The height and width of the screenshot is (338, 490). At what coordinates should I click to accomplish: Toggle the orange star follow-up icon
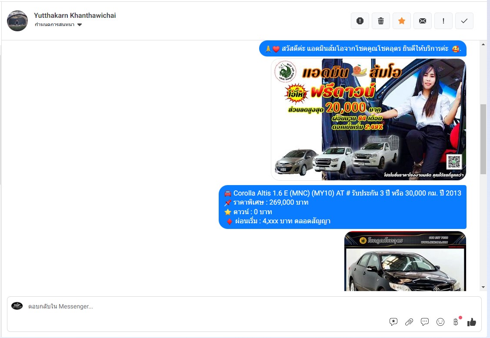tap(402, 21)
